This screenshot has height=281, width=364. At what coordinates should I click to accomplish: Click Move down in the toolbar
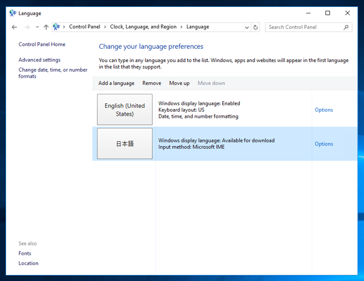(x=211, y=83)
